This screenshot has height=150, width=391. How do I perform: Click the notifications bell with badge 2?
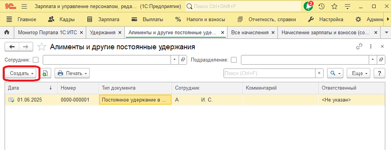[309, 6]
